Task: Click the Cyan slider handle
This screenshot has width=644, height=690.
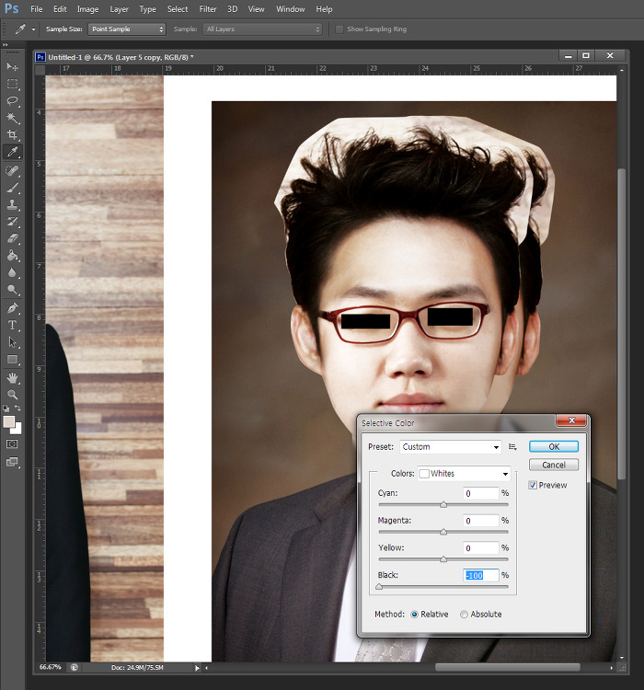Action: [443, 504]
